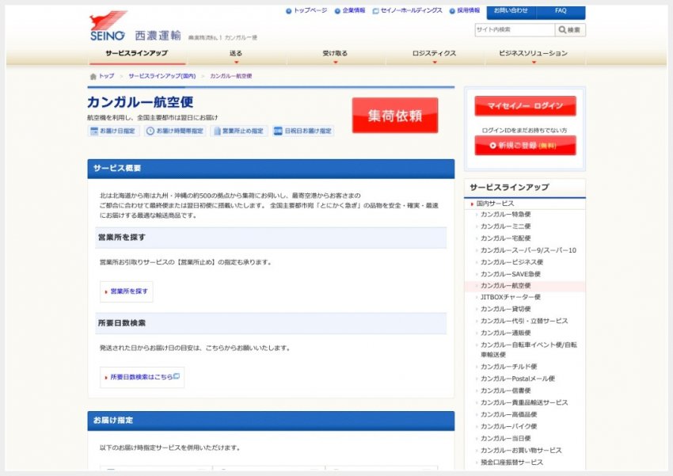Click the お届け時間帯指定 clock icon

(150, 131)
